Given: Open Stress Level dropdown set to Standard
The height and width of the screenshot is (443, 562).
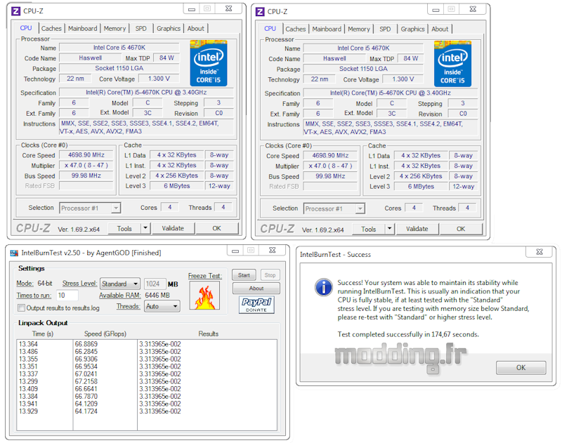Looking at the screenshot, I should pyautogui.click(x=120, y=284).
